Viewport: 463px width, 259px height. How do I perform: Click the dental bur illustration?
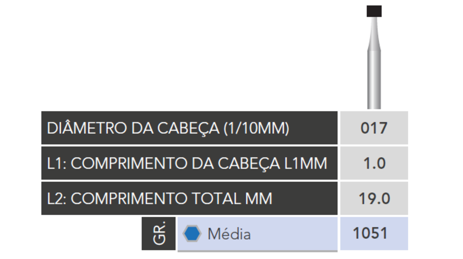(374, 57)
